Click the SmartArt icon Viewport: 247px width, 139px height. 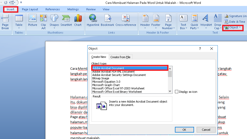pos(66,21)
